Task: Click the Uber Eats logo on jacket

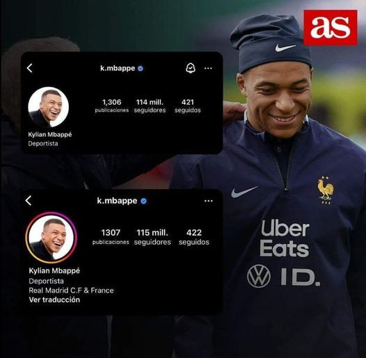Action: coord(285,238)
